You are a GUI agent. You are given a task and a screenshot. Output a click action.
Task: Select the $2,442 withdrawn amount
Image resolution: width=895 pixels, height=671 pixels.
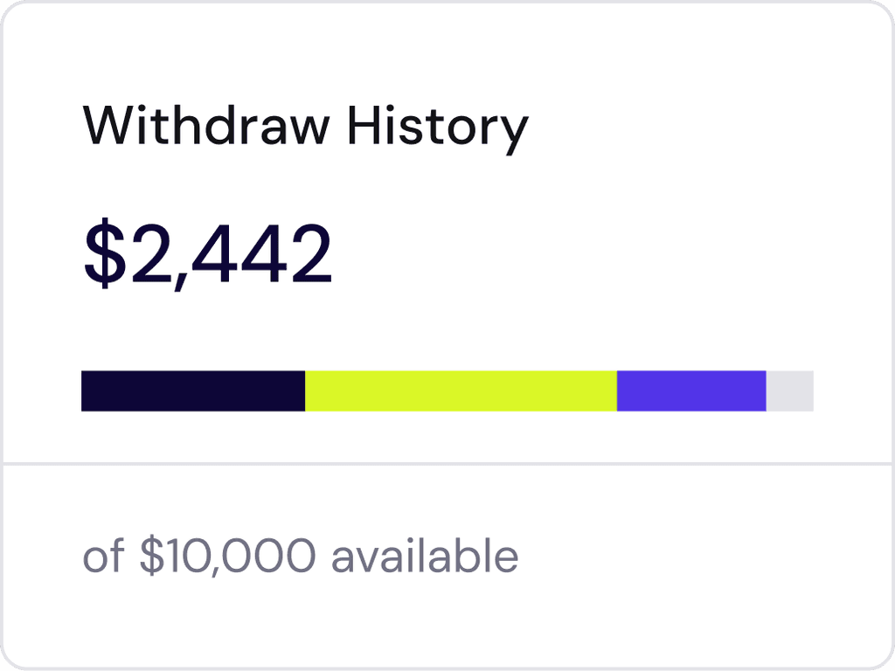[x=205, y=253]
